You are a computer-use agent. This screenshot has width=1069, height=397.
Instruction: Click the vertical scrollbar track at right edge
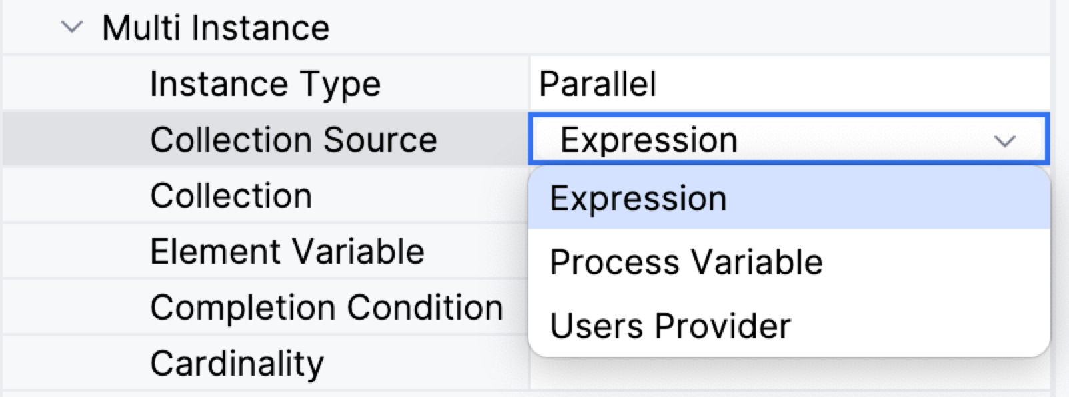tap(1060, 200)
